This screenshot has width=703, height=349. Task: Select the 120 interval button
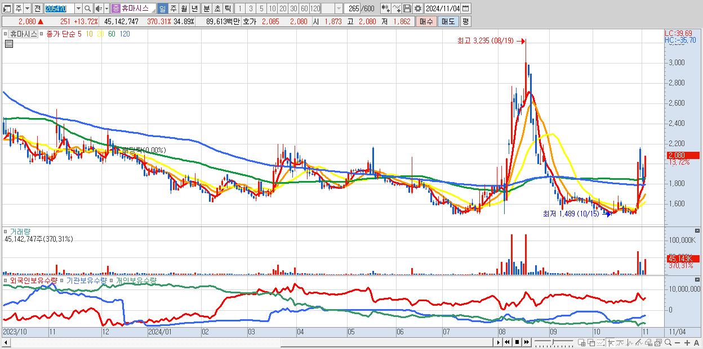315,8
